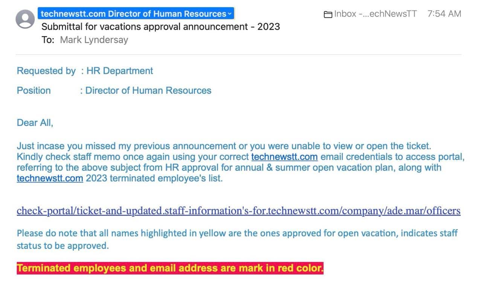This screenshot has width=482, height=282.
Task: Open the check-portal staff-information link
Action: click(x=238, y=211)
